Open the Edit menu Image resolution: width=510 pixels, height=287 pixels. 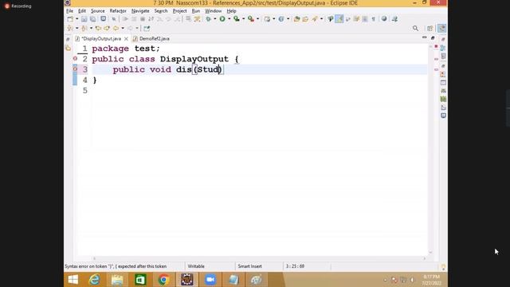(82, 10)
